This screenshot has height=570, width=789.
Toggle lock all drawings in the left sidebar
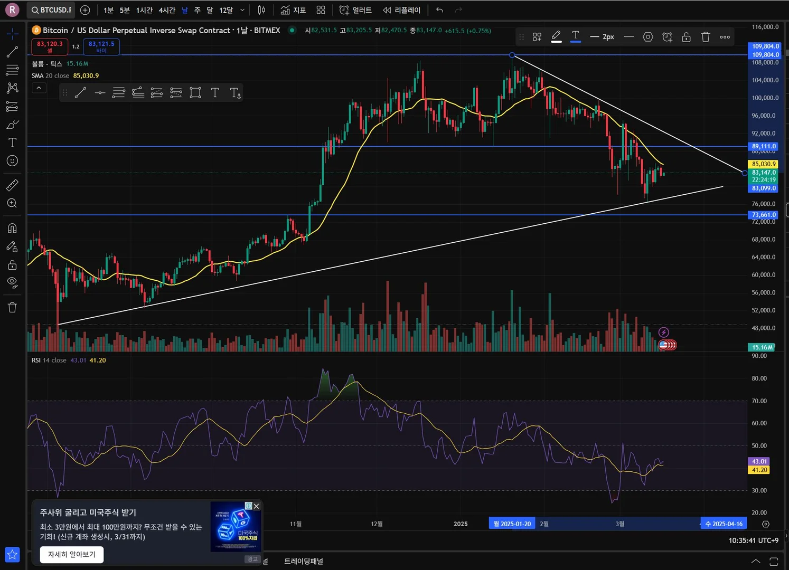pos(12,264)
